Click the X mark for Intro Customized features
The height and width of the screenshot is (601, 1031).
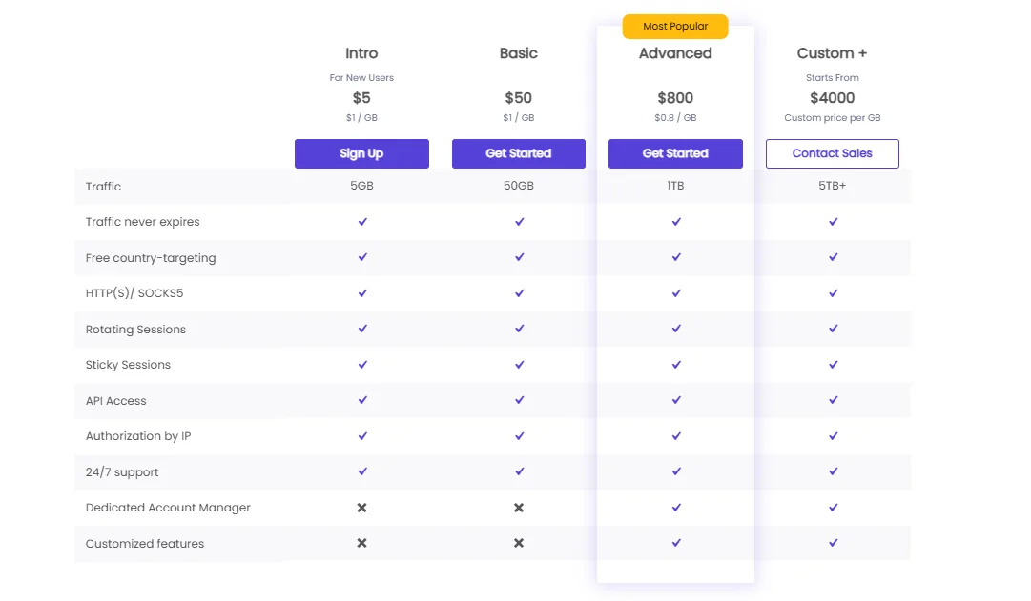361,543
